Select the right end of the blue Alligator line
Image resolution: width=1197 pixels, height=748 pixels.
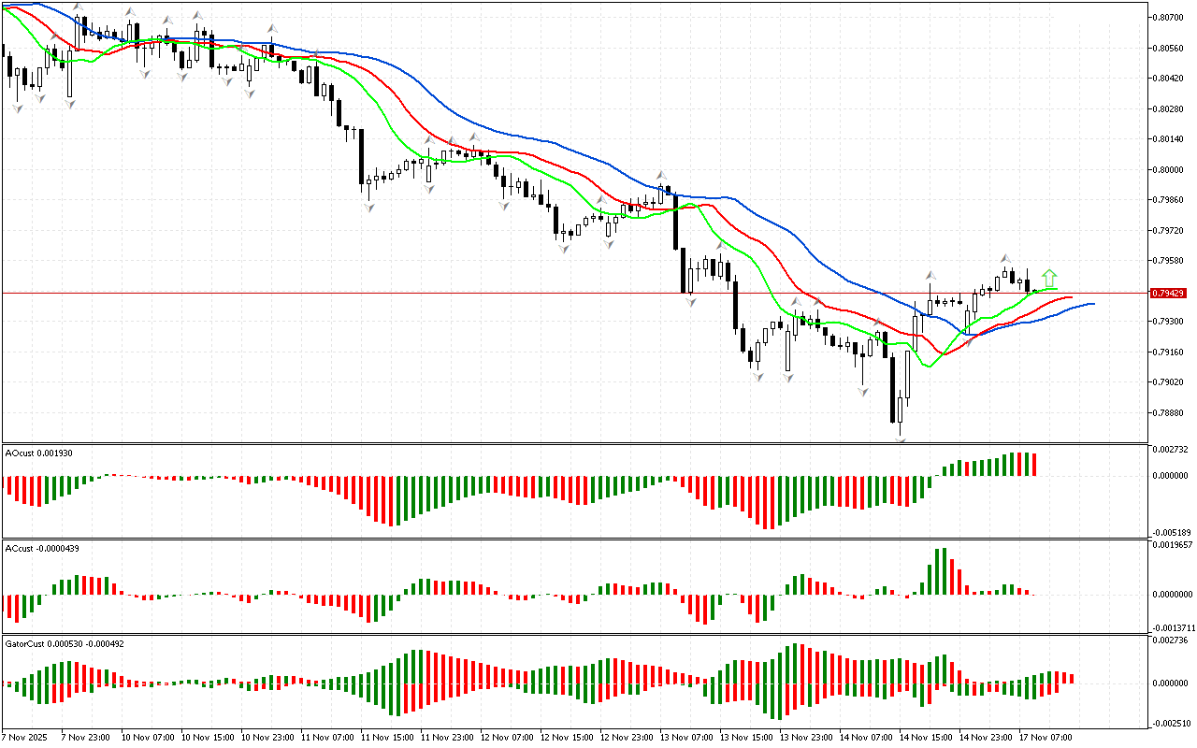click(x=1092, y=304)
